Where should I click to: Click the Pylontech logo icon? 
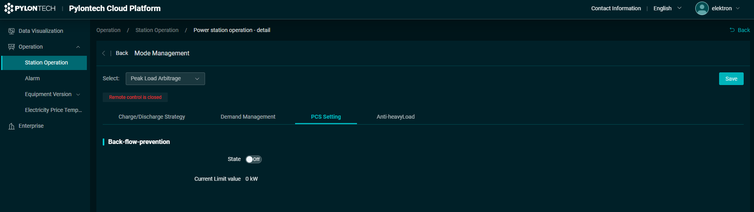[x=9, y=8]
